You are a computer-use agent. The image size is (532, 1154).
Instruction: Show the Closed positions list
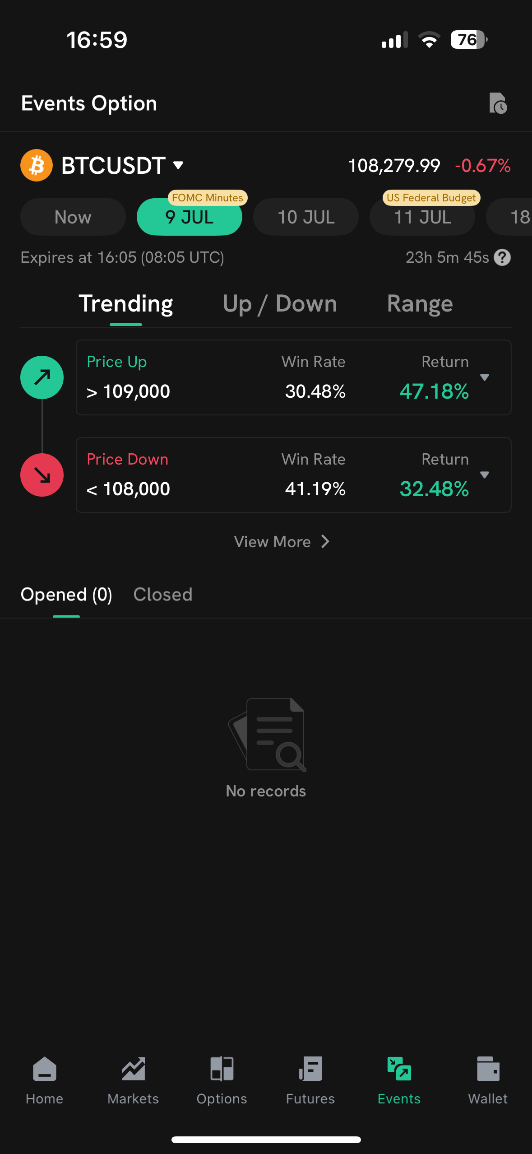pos(163,594)
